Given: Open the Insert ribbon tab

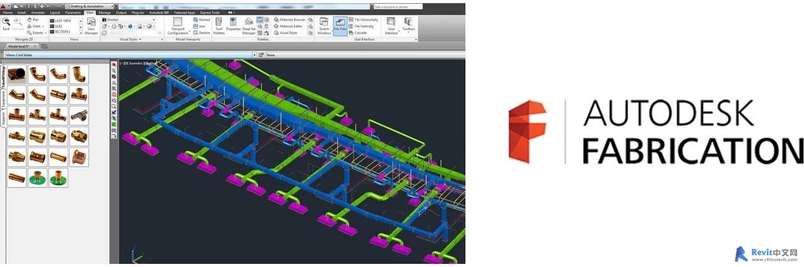Looking at the screenshot, I should (x=22, y=12).
